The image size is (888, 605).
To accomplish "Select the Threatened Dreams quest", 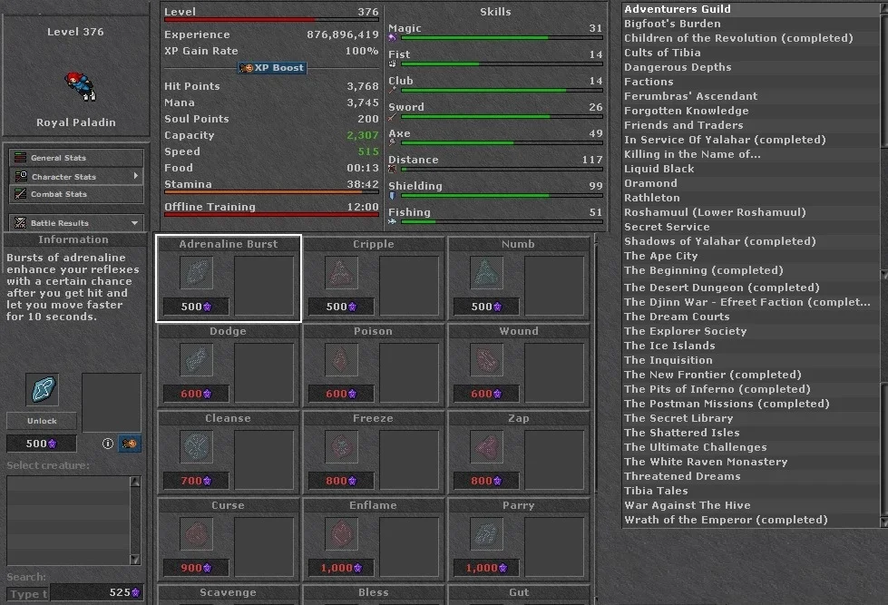I will click(751, 476).
